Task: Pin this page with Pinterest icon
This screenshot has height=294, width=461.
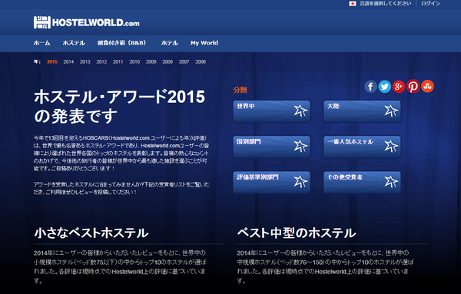Action: (x=413, y=86)
